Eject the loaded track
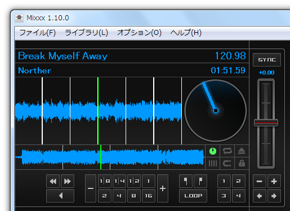Screen dimensions: 290x211 click(x=242, y=151)
